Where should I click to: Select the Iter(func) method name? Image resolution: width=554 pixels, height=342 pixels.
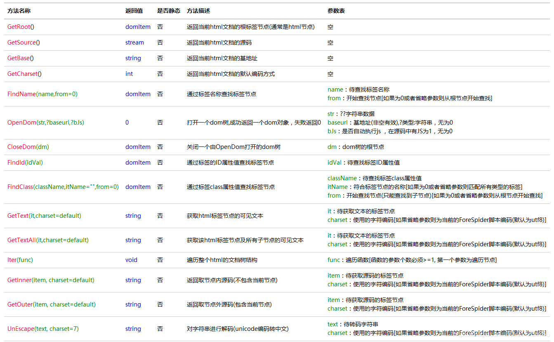click(20, 260)
